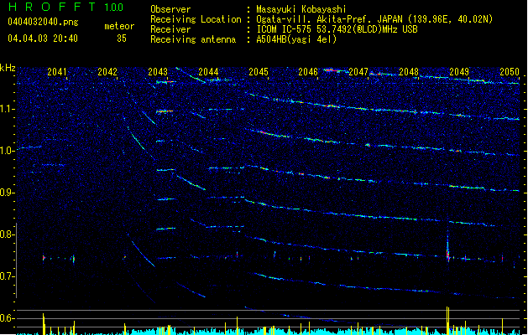Click the 0.6 kHz frequency axis label
The width and height of the screenshot is (528, 335).
8,318
